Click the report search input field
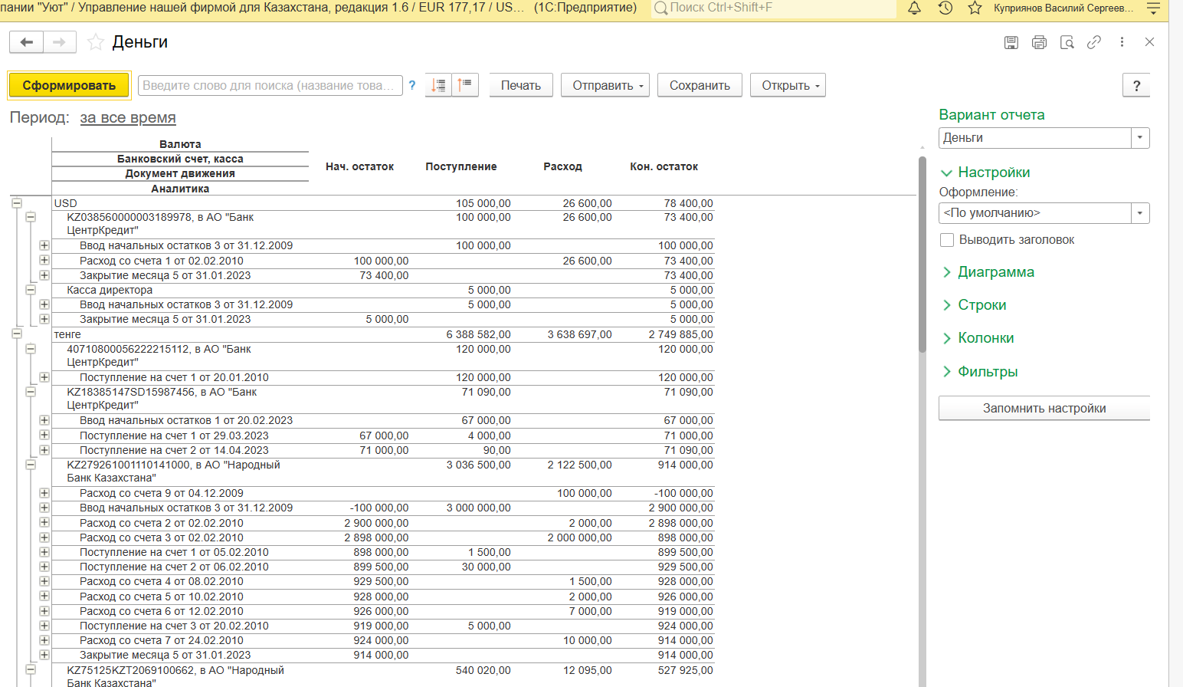The width and height of the screenshot is (1183, 687). (x=270, y=85)
